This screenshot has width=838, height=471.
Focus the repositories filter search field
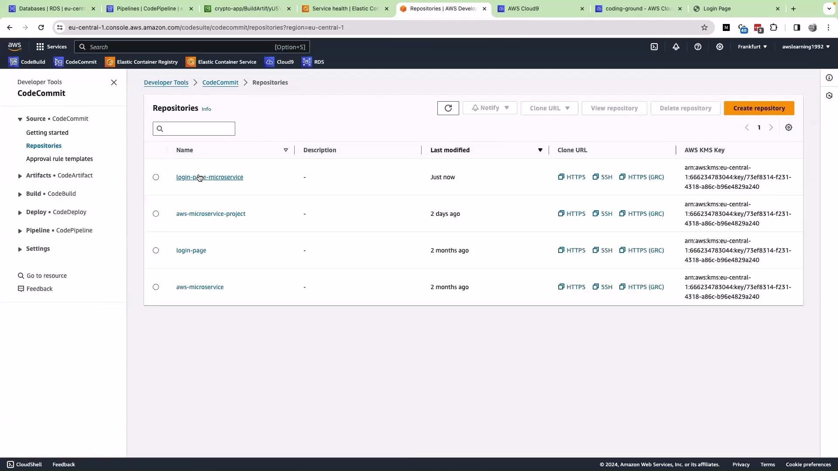point(194,129)
